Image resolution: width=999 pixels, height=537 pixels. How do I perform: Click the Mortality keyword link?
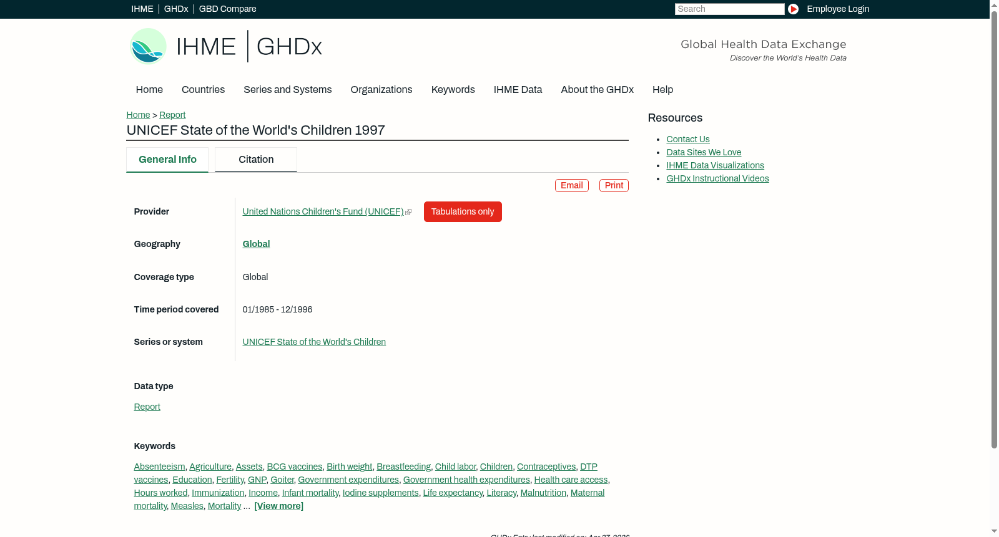coord(225,506)
